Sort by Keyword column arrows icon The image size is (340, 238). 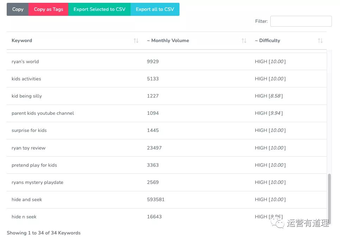pyautogui.click(x=136, y=41)
